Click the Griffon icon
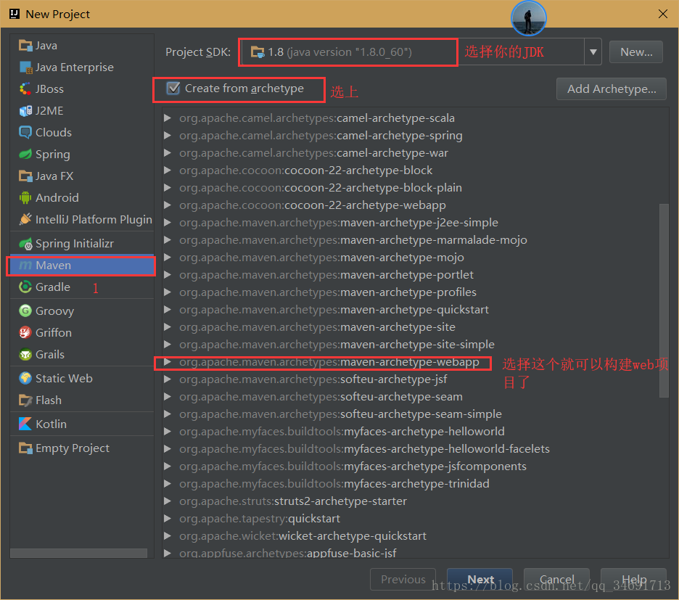Viewport: 679px width, 600px height. click(25, 332)
